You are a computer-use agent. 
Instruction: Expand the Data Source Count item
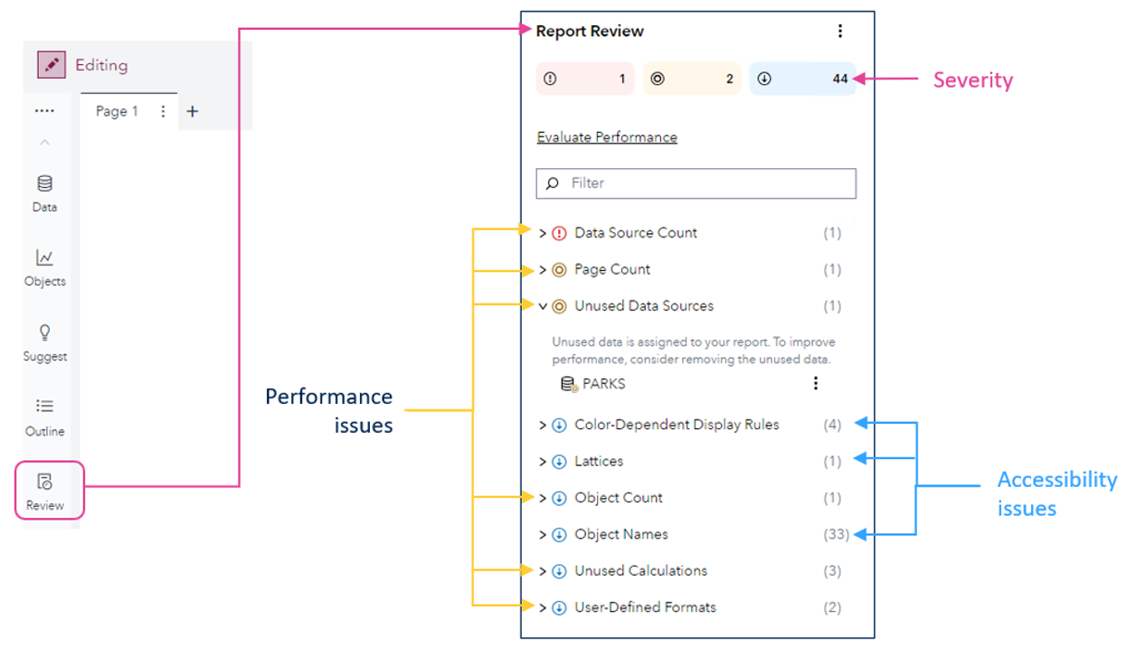[543, 233]
